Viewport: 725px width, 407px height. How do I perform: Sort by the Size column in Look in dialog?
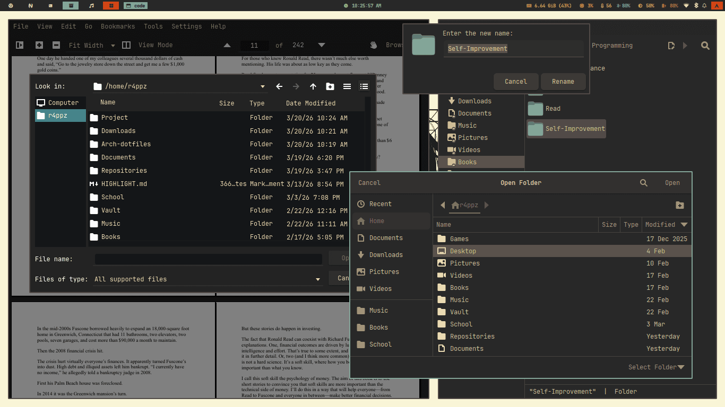click(227, 103)
